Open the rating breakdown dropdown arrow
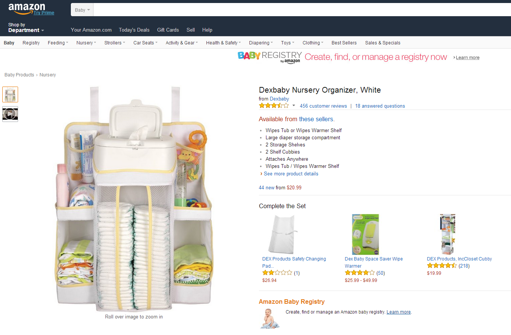This screenshot has height=335, width=511. pyautogui.click(x=294, y=106)
